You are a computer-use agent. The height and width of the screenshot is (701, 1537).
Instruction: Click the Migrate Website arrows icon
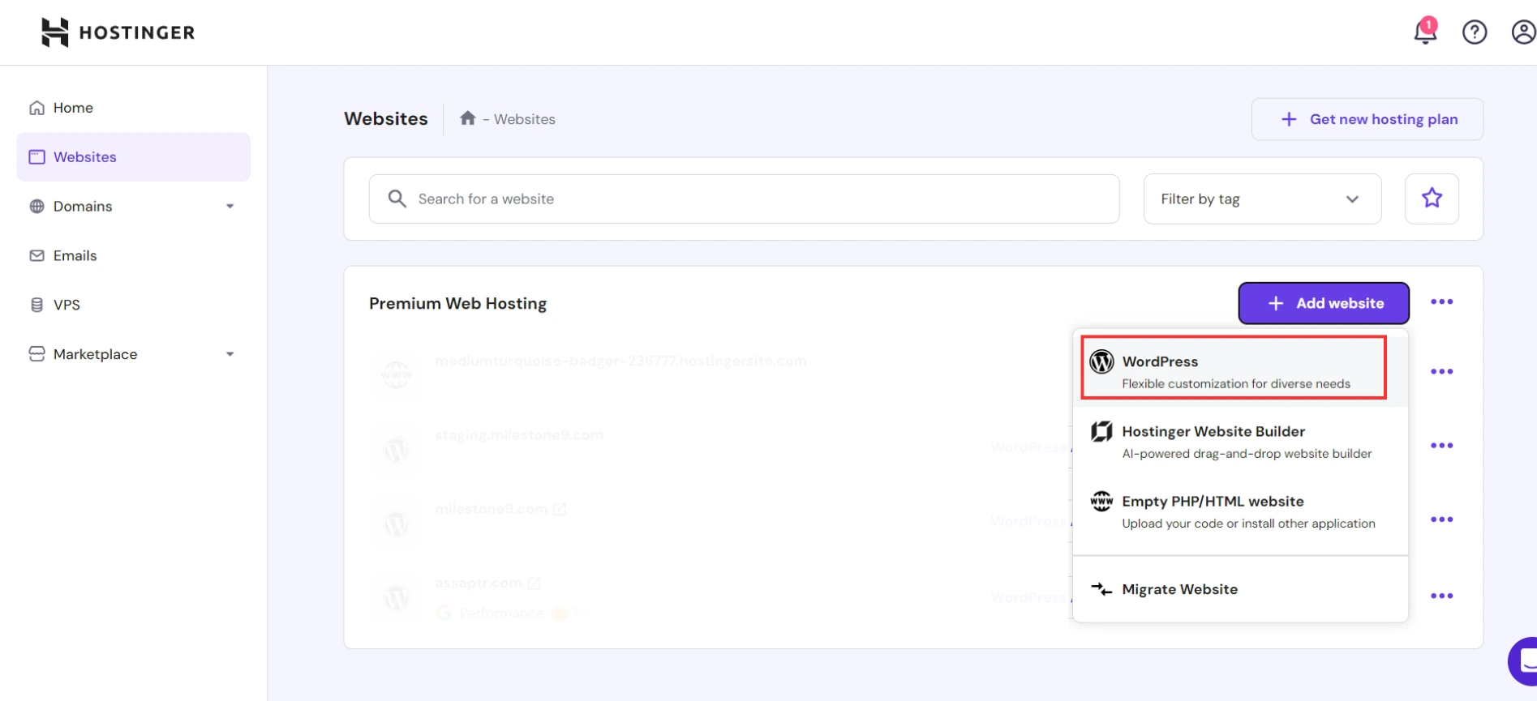[x=1101, y=589]
